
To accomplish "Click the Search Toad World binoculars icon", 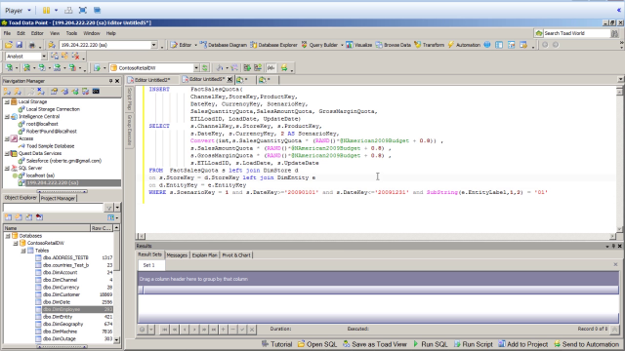I will (614, 33).
